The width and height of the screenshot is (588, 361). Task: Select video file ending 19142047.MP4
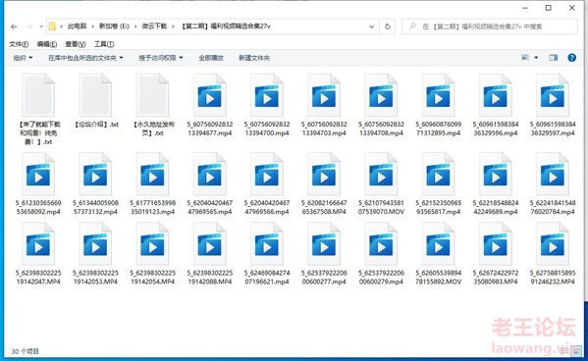(38, 254)
